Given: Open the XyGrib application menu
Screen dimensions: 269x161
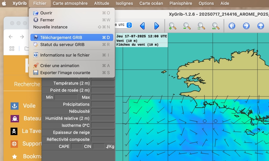Looking at the screenshot, I should pyautogui.click(x=19, y=3).
